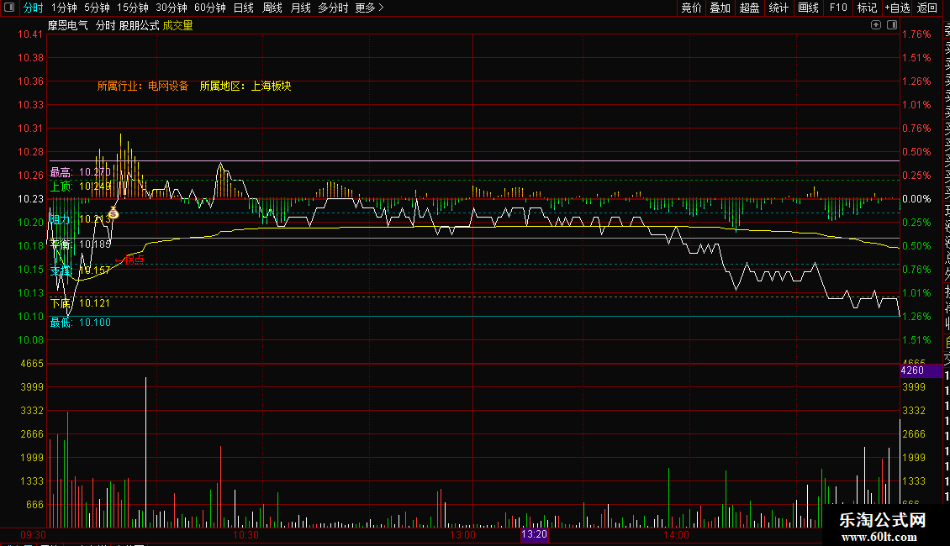Click the 最低: 10.100 label
The height and width of the screenshot is (546, 950).
click(x=80, y=323)
